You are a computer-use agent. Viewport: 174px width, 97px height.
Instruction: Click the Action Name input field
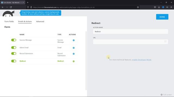(130, 32)
